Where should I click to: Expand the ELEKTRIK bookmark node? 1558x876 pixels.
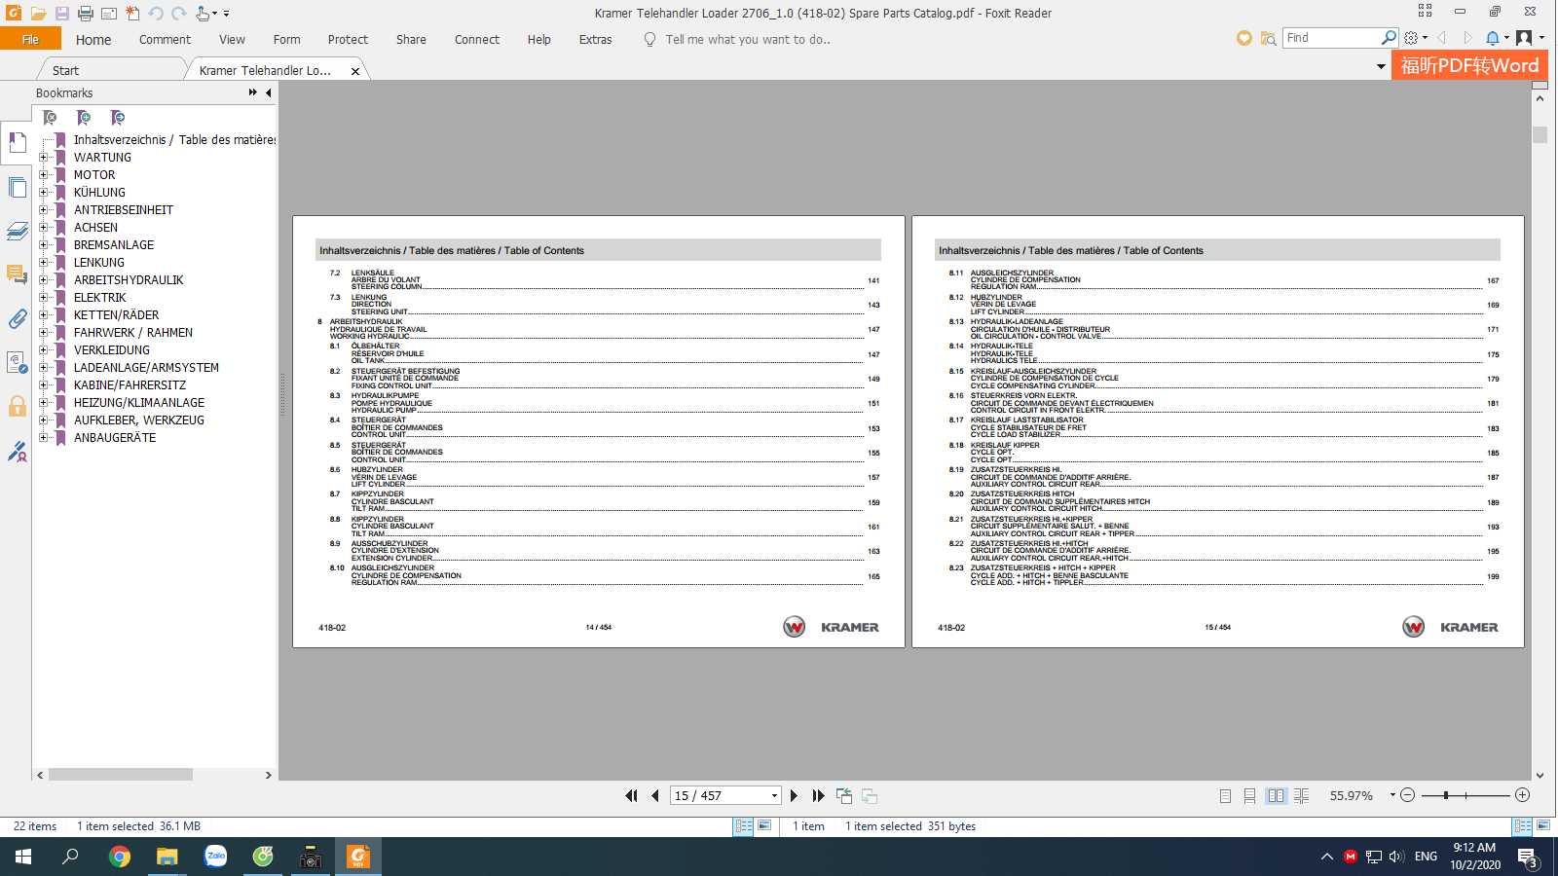pyautogui.click(x=43, y=298)
